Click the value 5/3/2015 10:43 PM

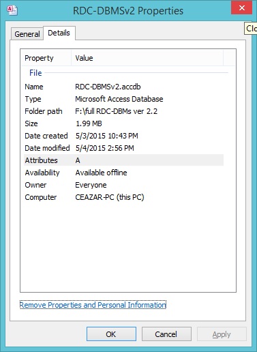106,136
